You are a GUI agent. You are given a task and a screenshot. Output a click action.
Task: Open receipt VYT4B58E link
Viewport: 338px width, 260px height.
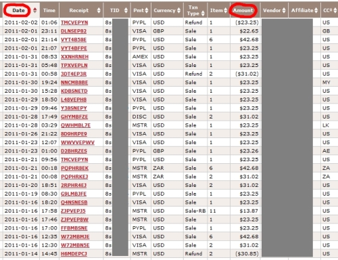[x=74, y=40]
